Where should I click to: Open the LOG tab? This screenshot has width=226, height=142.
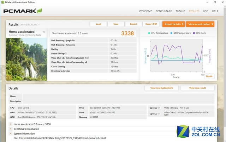206,11
